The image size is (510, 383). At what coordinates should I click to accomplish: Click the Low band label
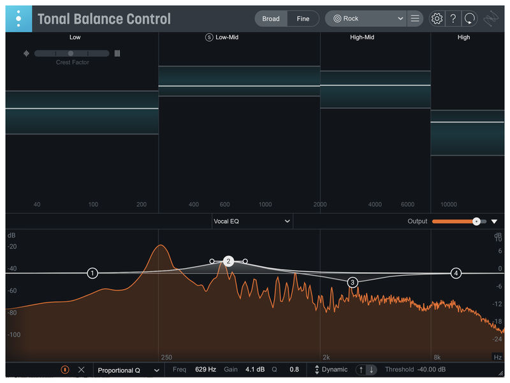pos(75,37)
